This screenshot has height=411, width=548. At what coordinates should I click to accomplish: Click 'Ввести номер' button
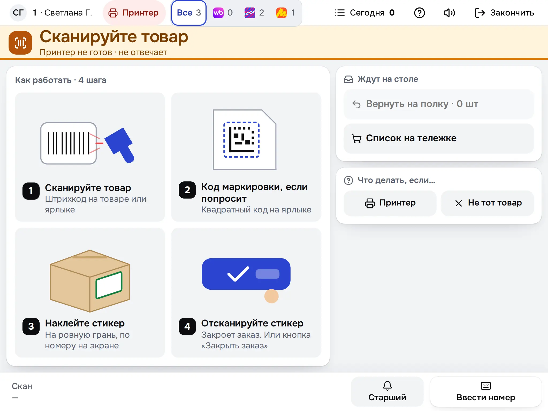click(486, 391)
